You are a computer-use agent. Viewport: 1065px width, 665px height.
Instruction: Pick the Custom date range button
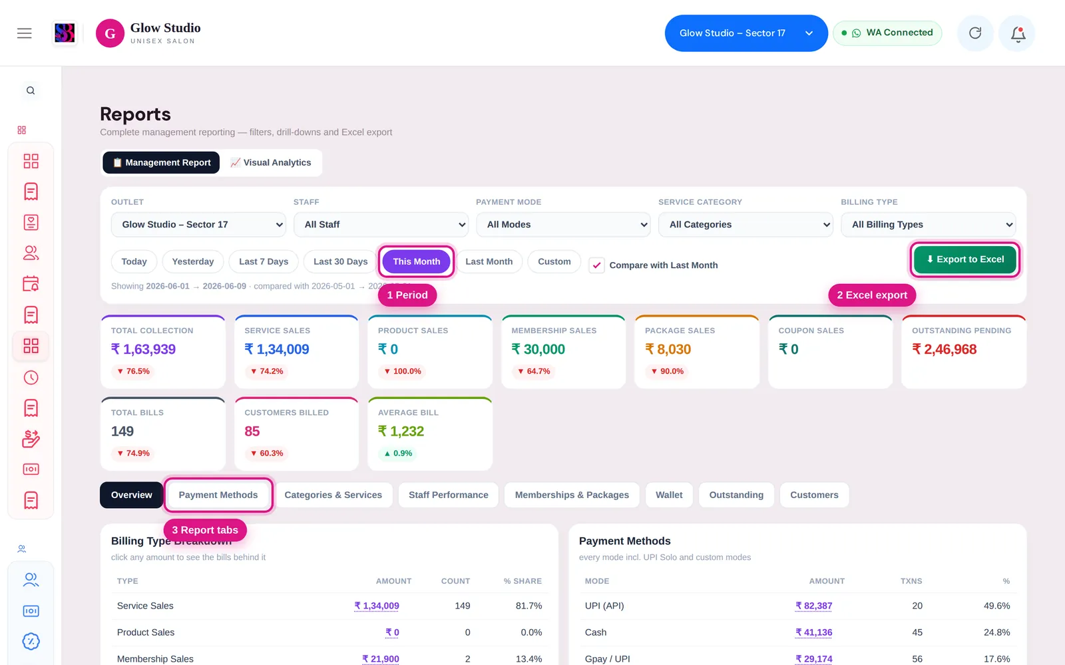coord(554,261)
